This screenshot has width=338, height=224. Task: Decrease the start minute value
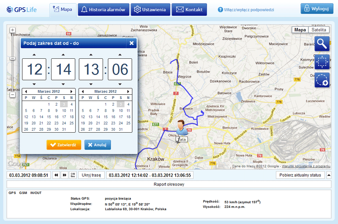tap(63, 84)
